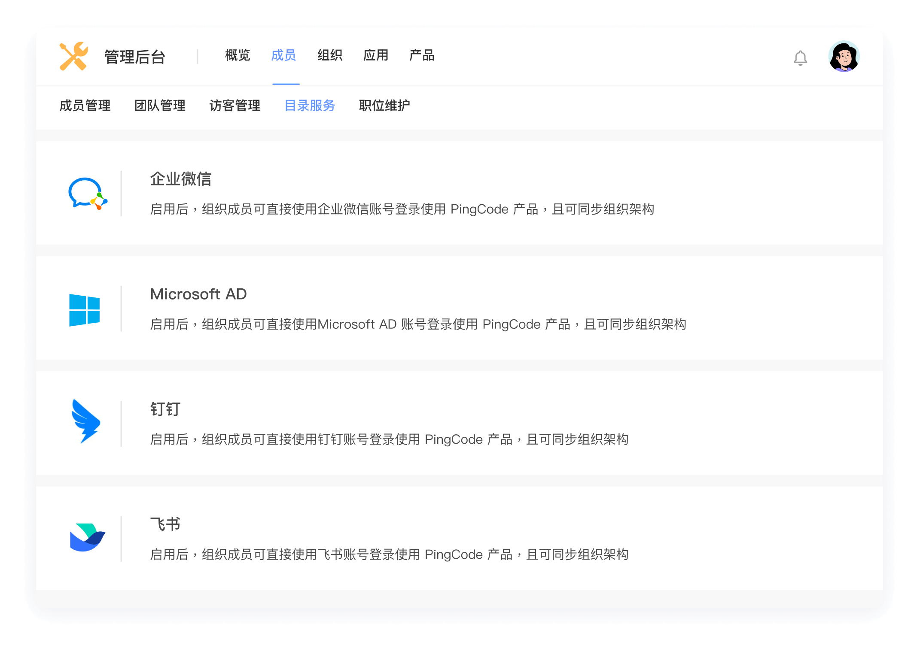Click the Feishu (飞书) app icon
The height and width of the screenshot is (645, 920).
tap(86, 538)
